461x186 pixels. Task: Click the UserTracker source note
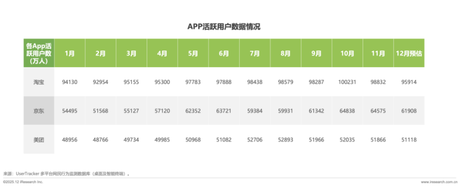click(67, 174)
